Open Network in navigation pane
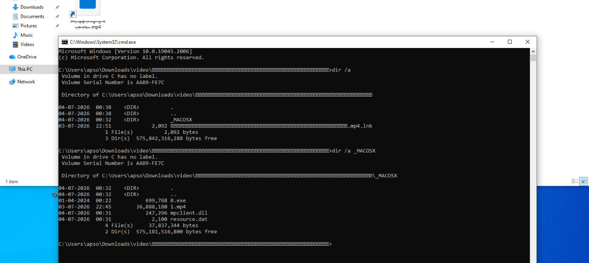Image resolution: width=589 pixels, height=263 pixels. [x=26, y=82]
